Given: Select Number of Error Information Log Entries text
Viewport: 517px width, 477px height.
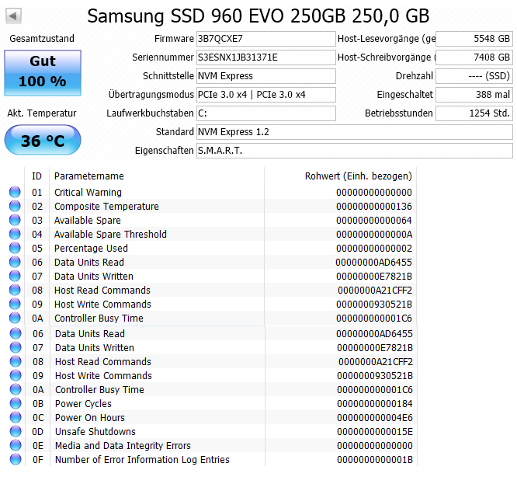Looking at the screenshot, I should pyautogui.click(x=142, y=459).
